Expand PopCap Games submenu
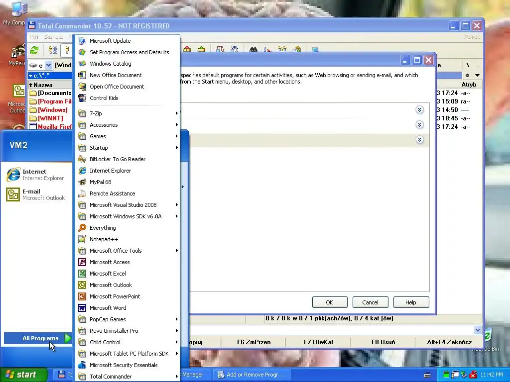 tap(127, 319)
